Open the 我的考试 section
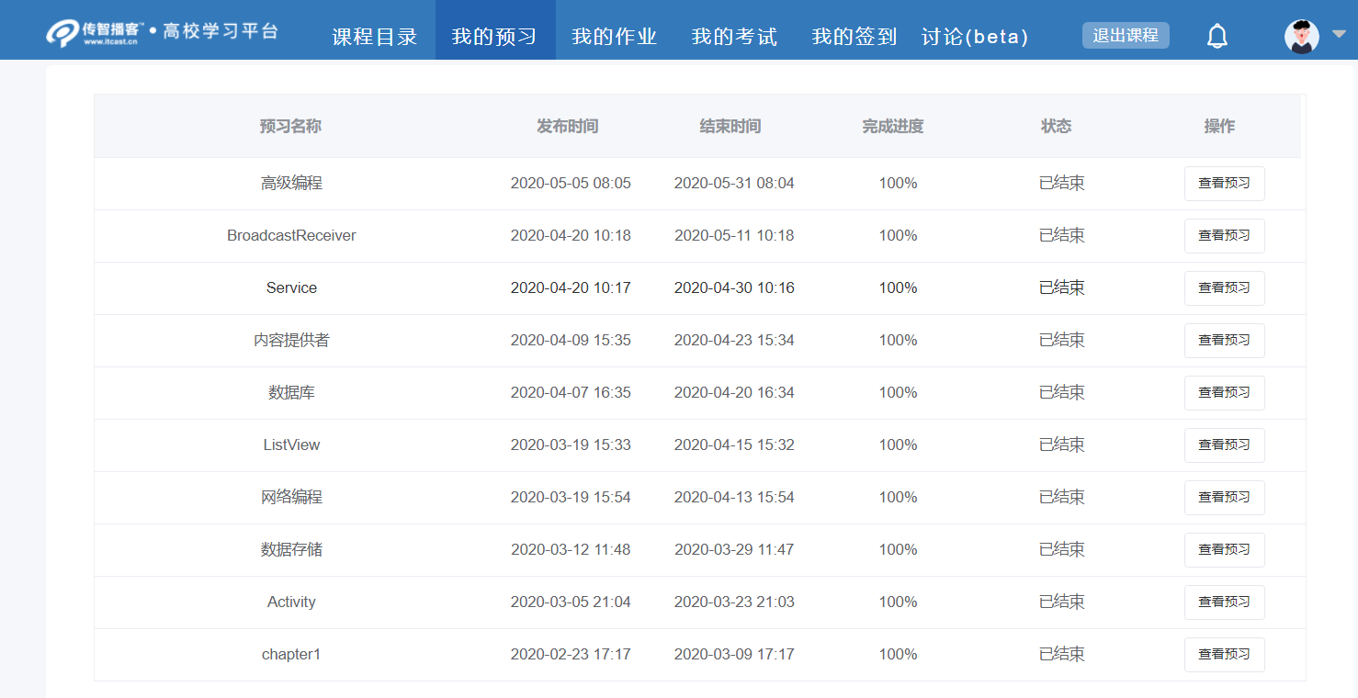1358x698 pixels. click(x=733, y=35)
